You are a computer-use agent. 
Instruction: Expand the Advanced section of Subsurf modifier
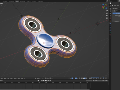point(116,21)
